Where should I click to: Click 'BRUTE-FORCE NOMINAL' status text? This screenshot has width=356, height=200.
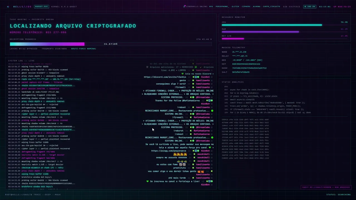point(84,49)
